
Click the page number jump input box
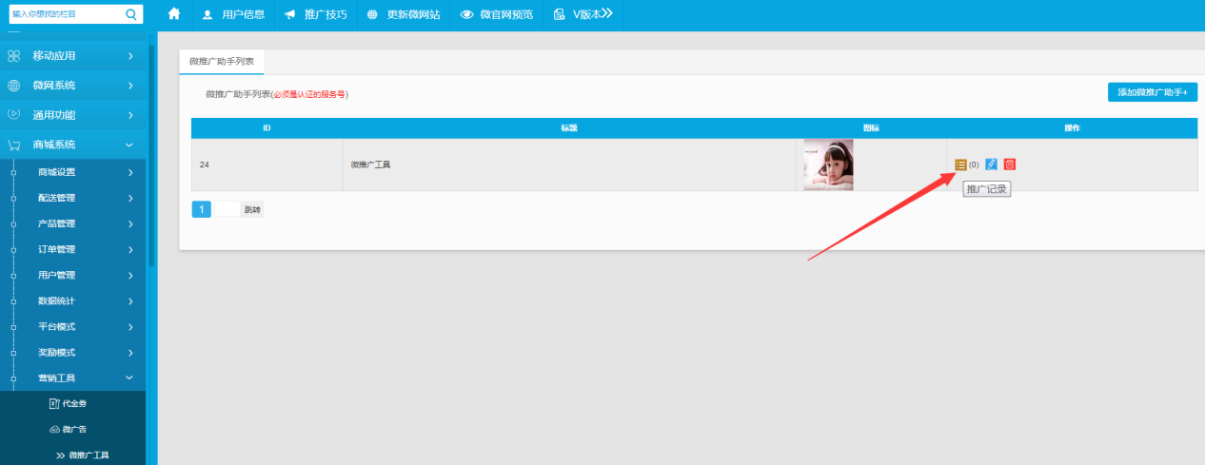point(227,209)
